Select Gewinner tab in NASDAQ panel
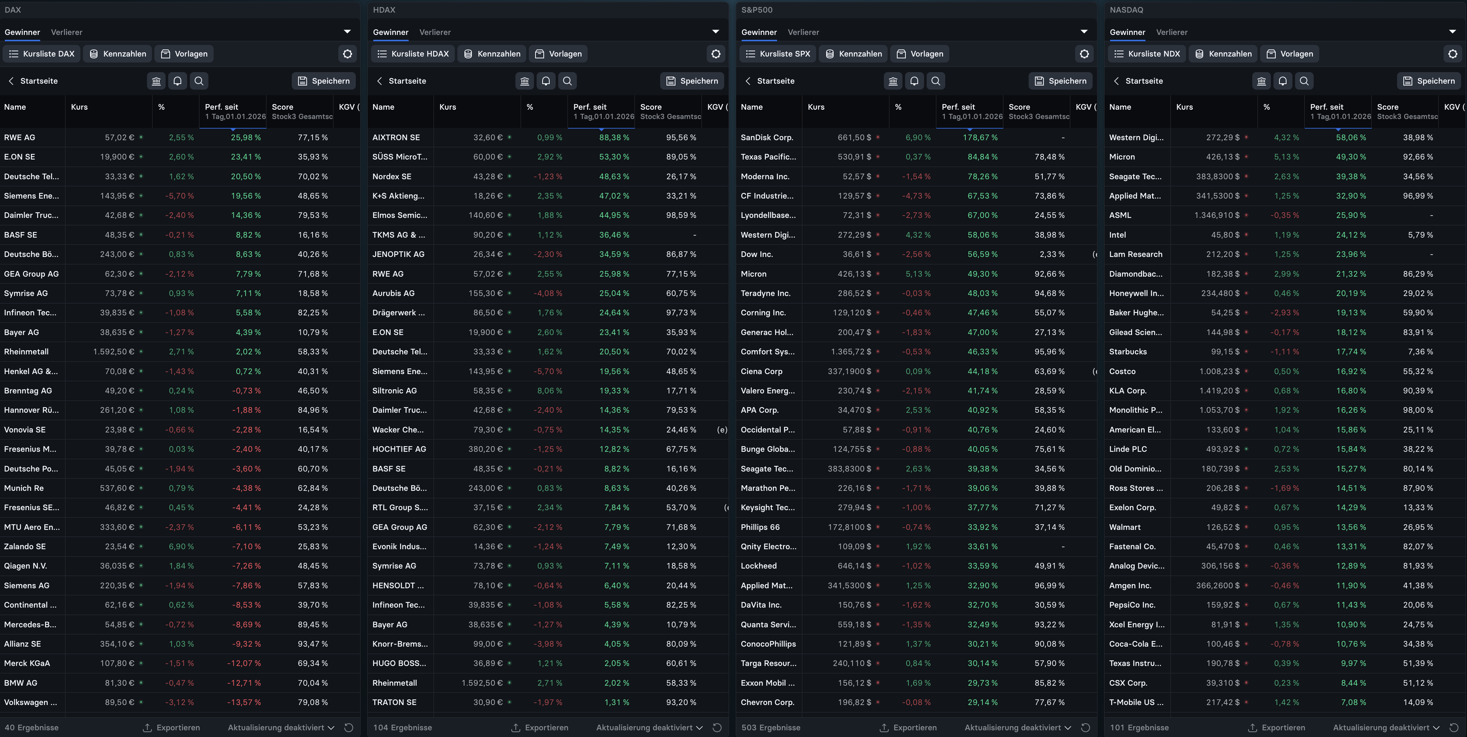 click(1127, 32)
